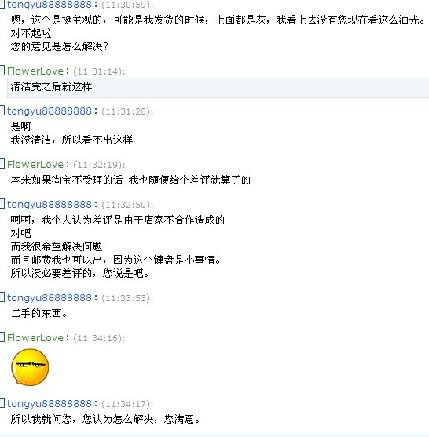Open FlowerLove's name on the 11:31:14 message
Viewport: 429px width, 437px height.
35,71
